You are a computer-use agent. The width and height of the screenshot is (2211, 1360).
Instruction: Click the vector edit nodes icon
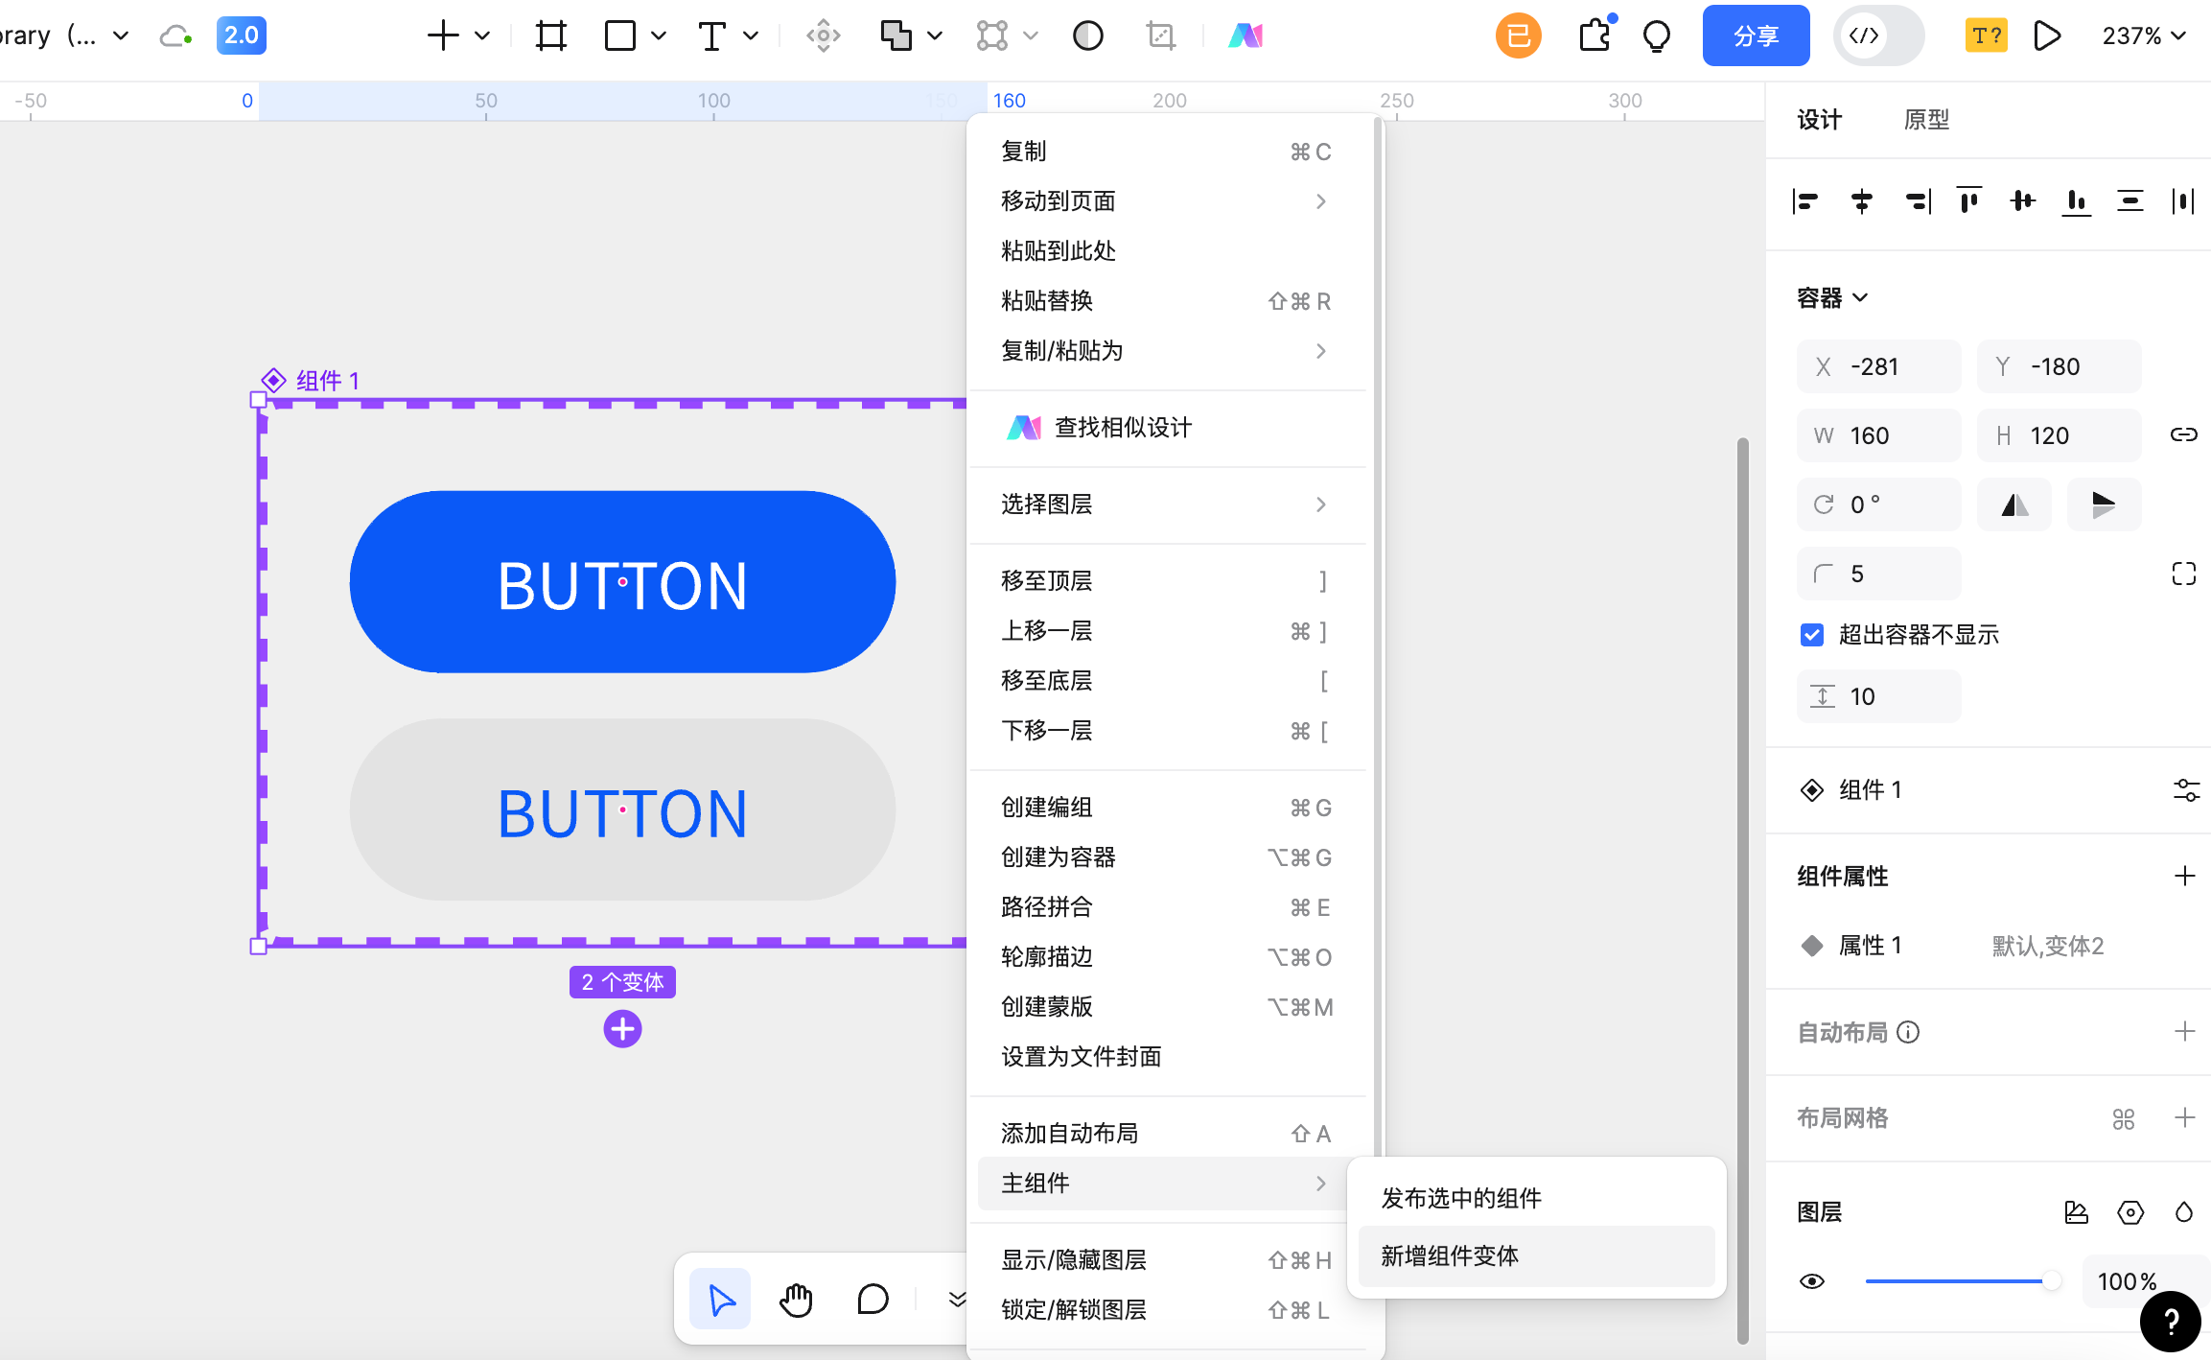[x=992, y=36]
